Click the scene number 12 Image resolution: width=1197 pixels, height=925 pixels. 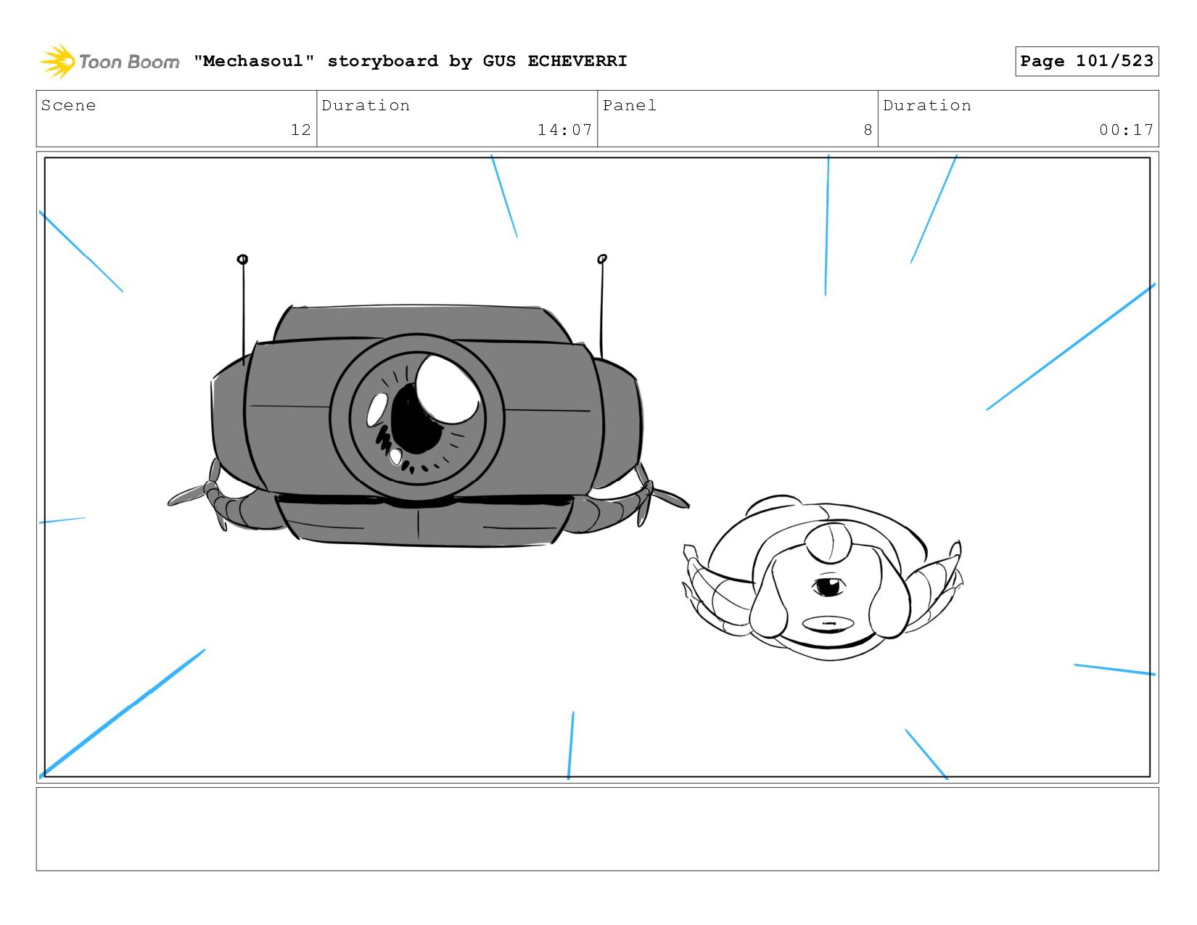tap(301, 130)
